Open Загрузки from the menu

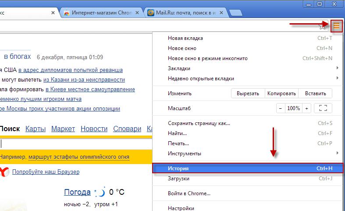coord(248,179)
